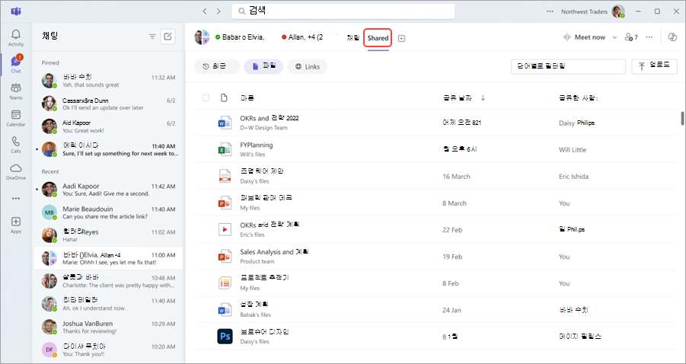Click PowerPoint icon for Sales Analysis
The height and width of the screenshot is (364, 686).
click(225, 257)
